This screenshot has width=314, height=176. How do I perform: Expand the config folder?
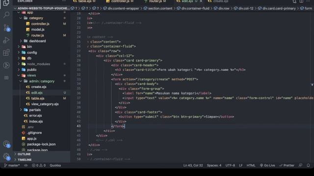[x=32, y=52]
